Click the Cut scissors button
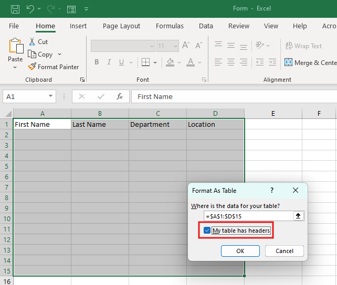Screen dimensions: 337x285 click(38, 41)
